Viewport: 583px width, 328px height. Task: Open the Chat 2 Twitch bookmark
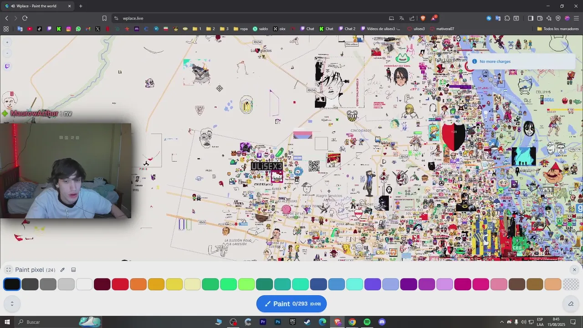pyautogui.click(x=346, y=29)
